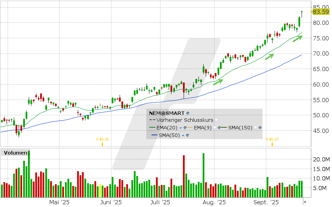The image size is (332, 207).
Task: Open the SMA(50) settings icon
Action: pyautogui.click(x=187, y=135)
